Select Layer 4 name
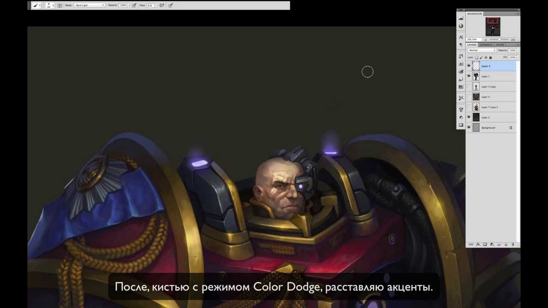The height and width of the screenshot is (308, 548). click(485, 97)
